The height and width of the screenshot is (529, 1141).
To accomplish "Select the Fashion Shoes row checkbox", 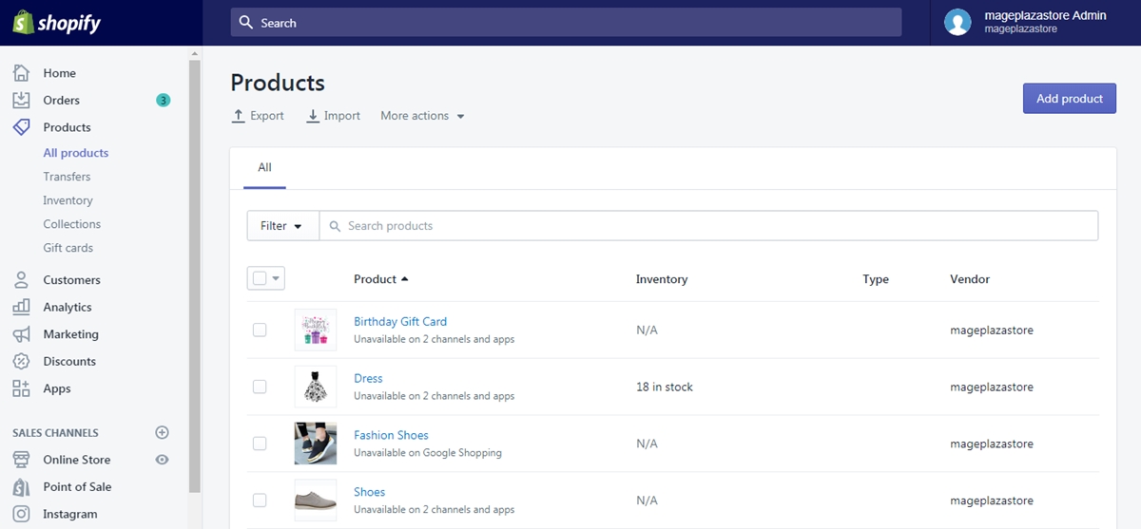I will (x=260, y=444).
